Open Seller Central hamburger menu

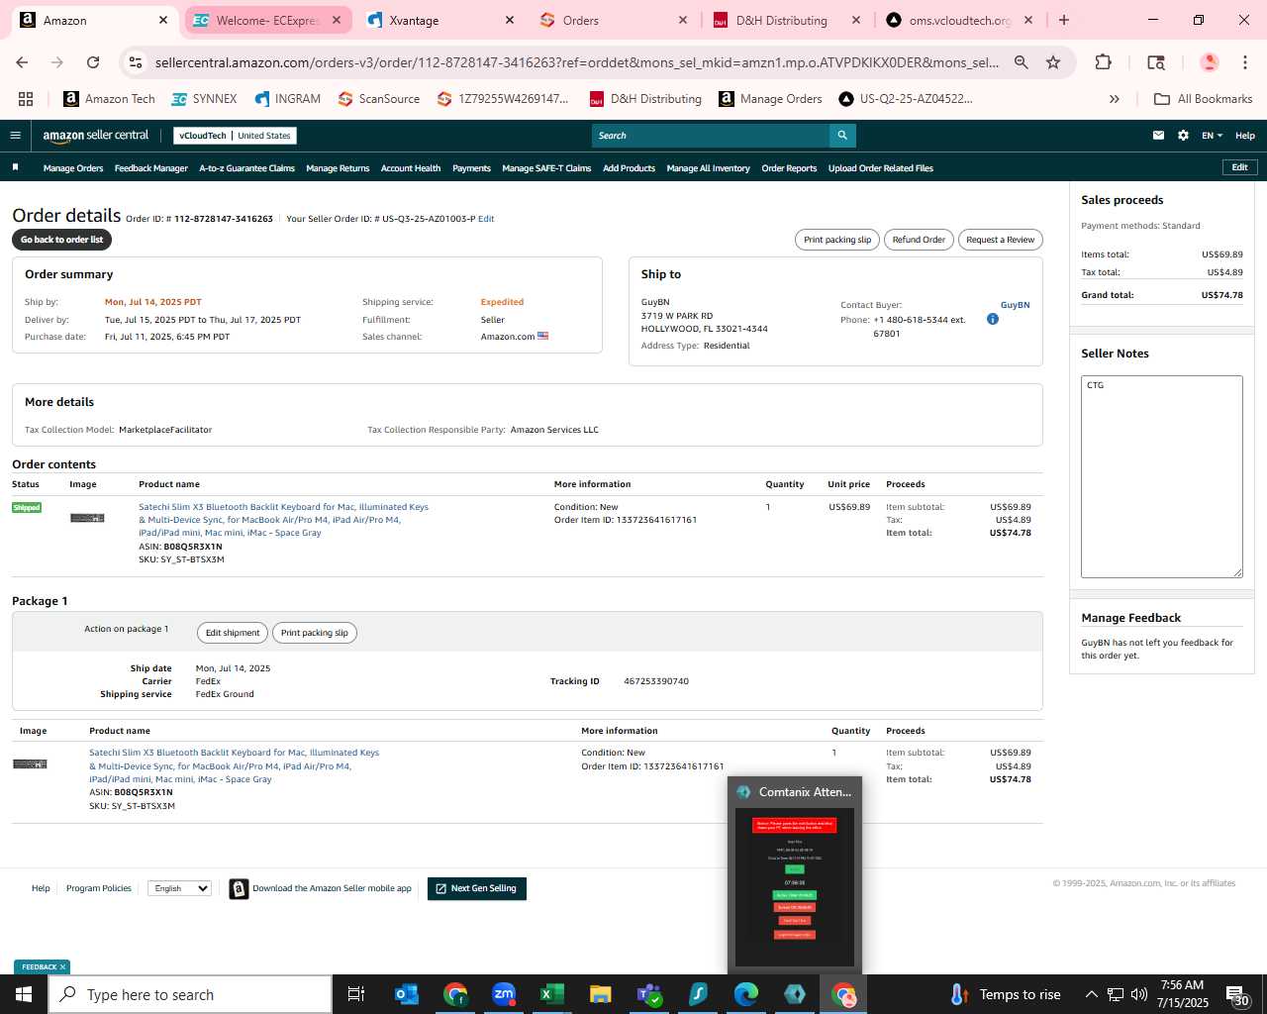[15, 136]
